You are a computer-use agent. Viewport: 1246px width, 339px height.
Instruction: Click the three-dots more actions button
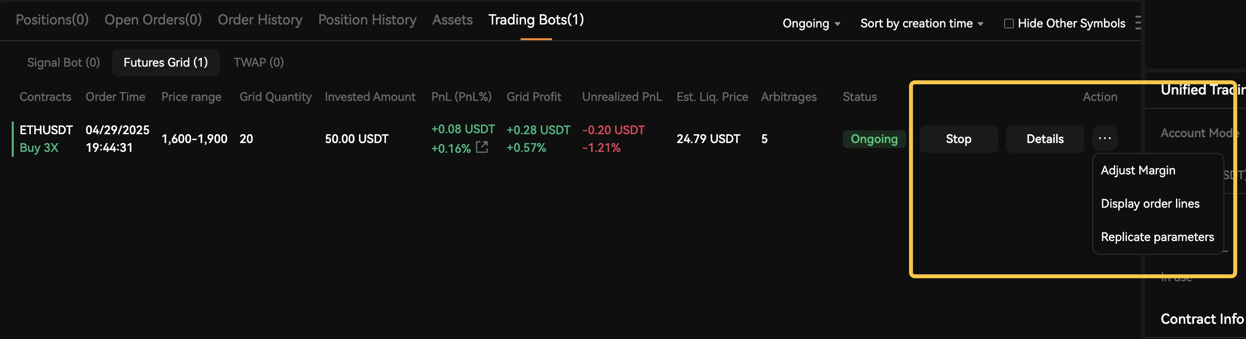[1105, 139]
